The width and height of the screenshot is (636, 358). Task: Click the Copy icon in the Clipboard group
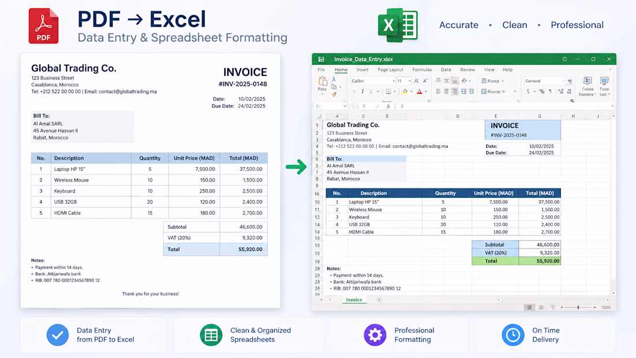coord(334,87)
